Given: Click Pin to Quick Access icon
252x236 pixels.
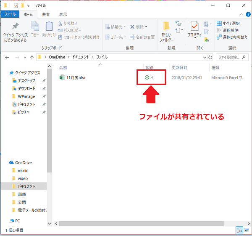Looking at the screenshot, I should tap(16, 26).
